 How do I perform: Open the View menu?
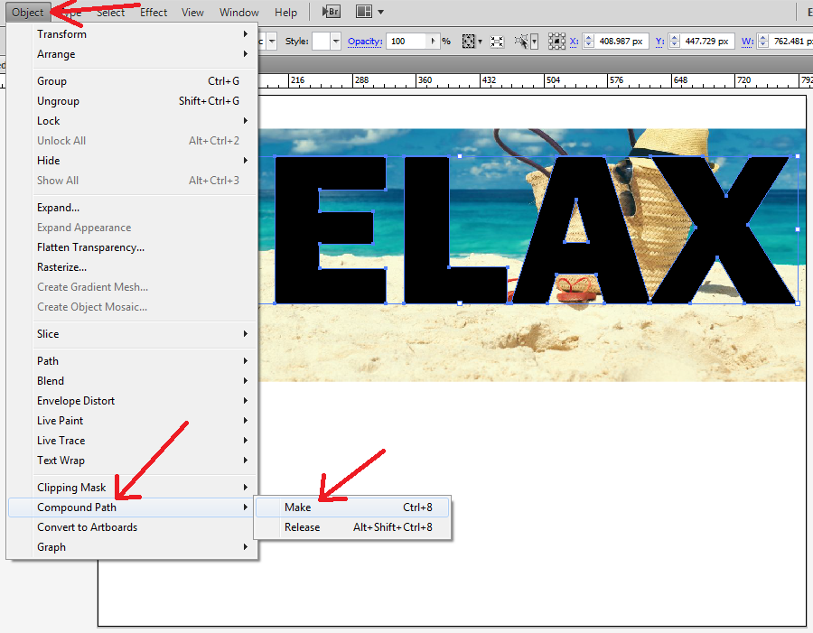pyautogui.click(x=192, y=12)
